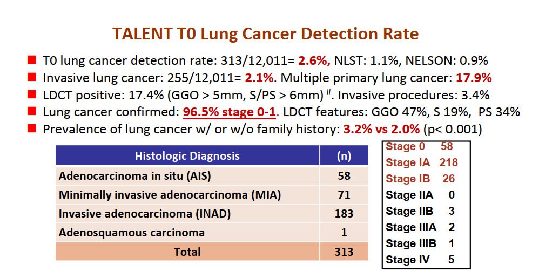
Task: Click the 'Invasive adenocarcinoma (INAD)' cell
Action: click(x=145, y=214)
